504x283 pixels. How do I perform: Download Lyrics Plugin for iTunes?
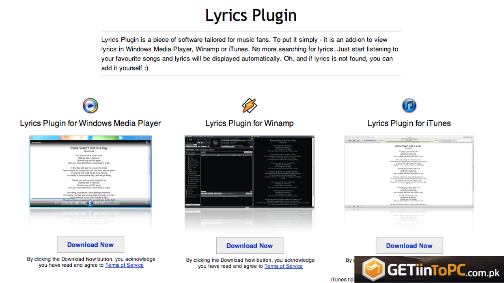coord(409,246)
